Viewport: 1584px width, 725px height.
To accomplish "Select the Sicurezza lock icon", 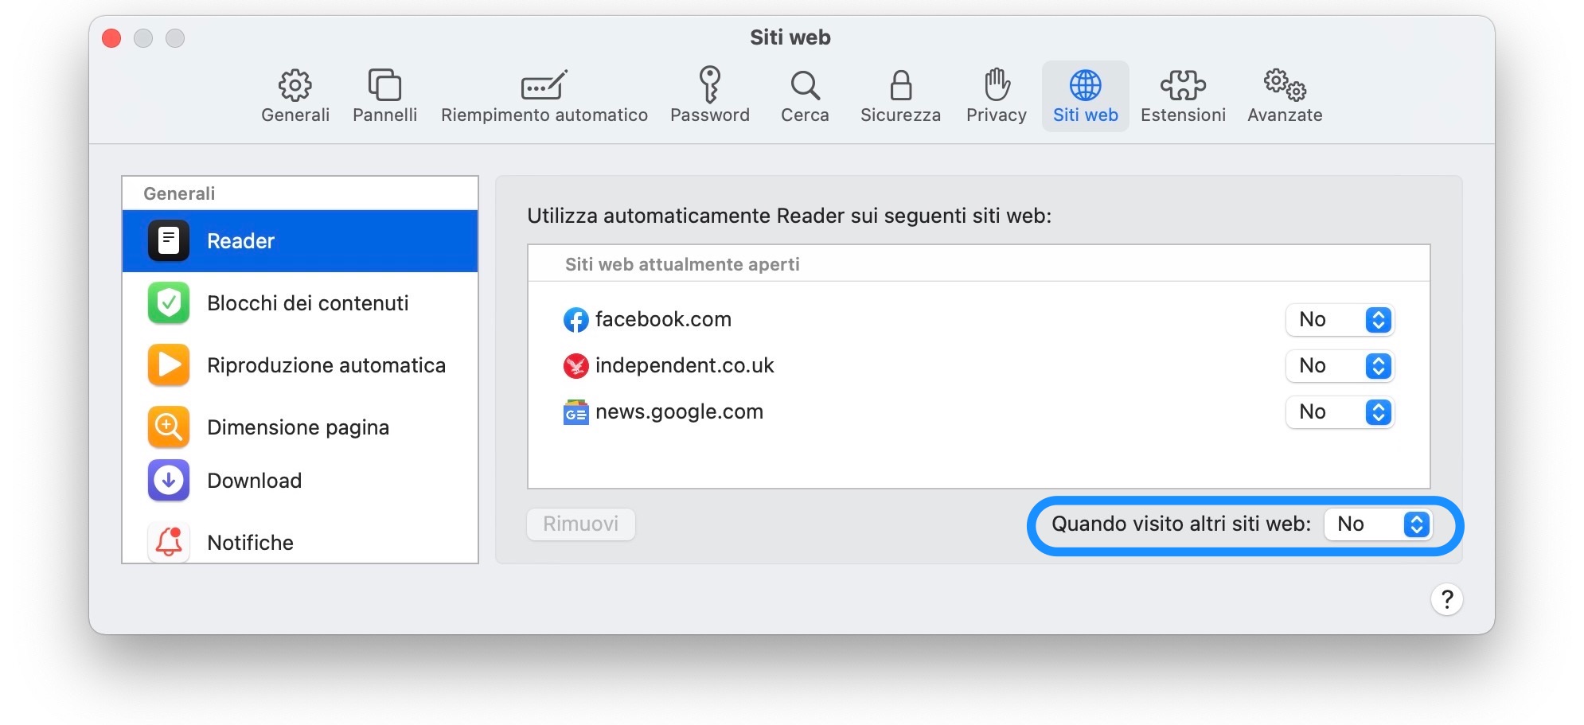I will 899,94.
